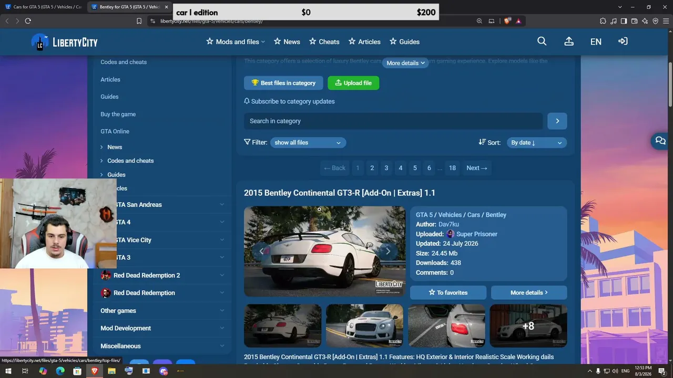The image size is (673, 378).
Task: Open the Filter 'show all files' dropdown
Action: coord(308,142)
